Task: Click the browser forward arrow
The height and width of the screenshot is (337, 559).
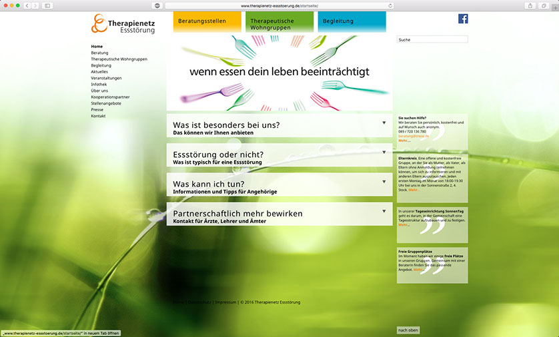Action: (x=35, y=5)
